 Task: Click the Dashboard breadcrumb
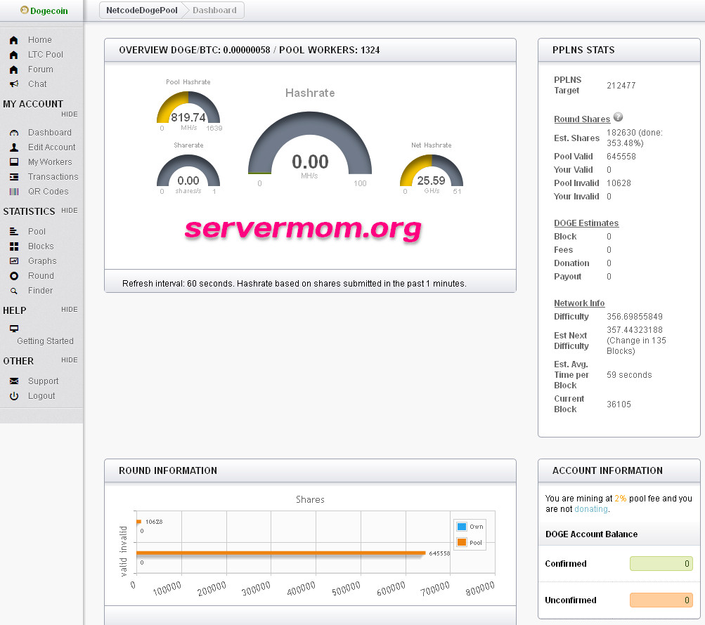(214, 11)
